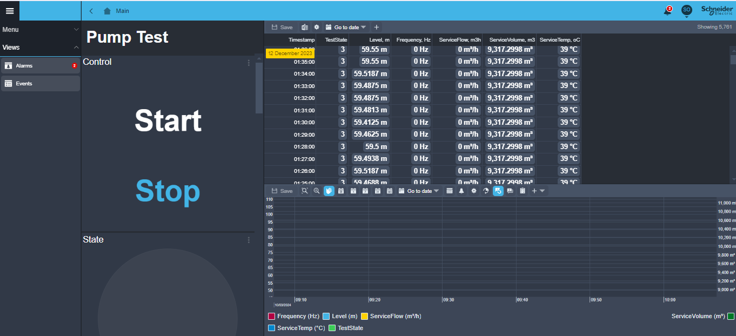Set trend range to 7 days
The height and width of the screenshot is (336, 736).
(x=365, y=191)
